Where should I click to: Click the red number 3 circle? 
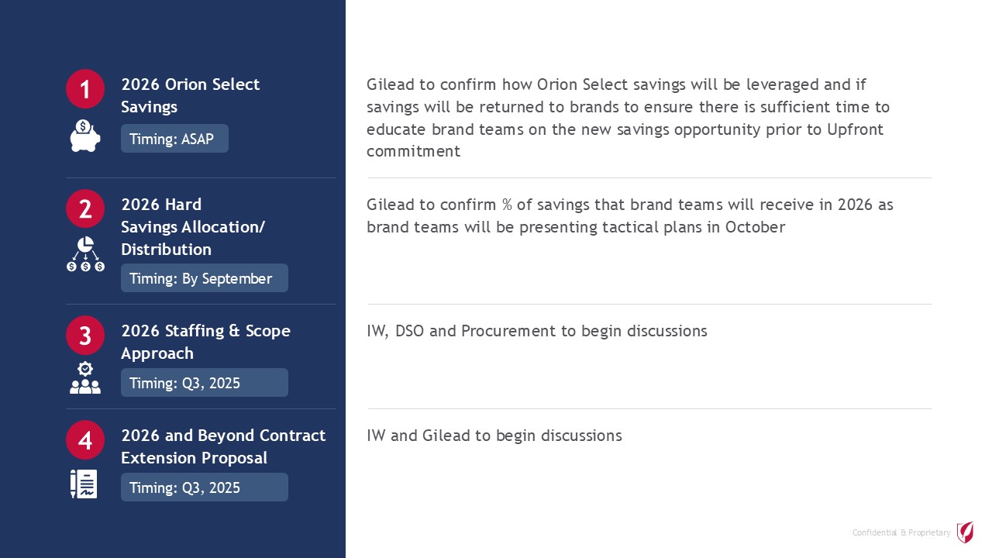point(85,335)
